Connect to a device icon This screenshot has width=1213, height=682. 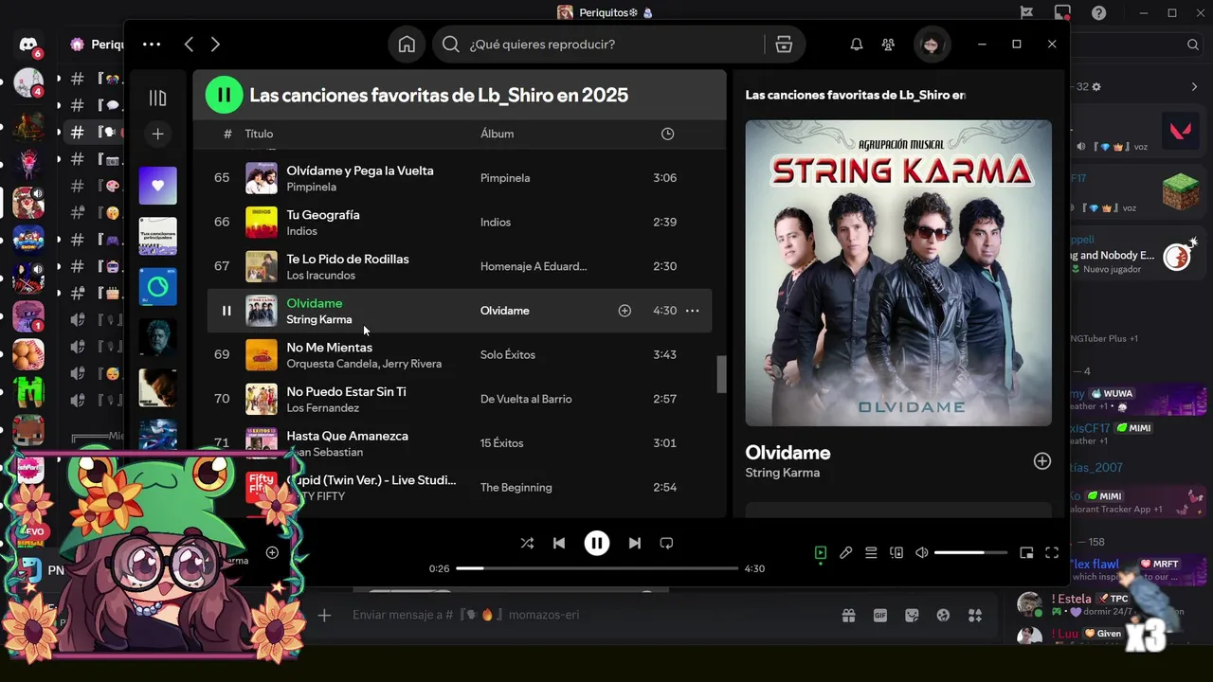[x=896, y=552]
